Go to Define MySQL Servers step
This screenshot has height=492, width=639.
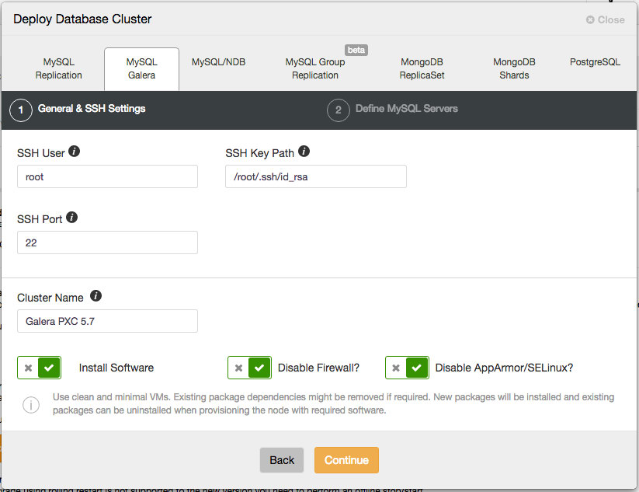pos(407,109)
